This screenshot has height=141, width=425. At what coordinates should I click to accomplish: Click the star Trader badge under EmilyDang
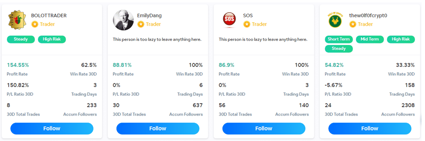tap(149, 24)
